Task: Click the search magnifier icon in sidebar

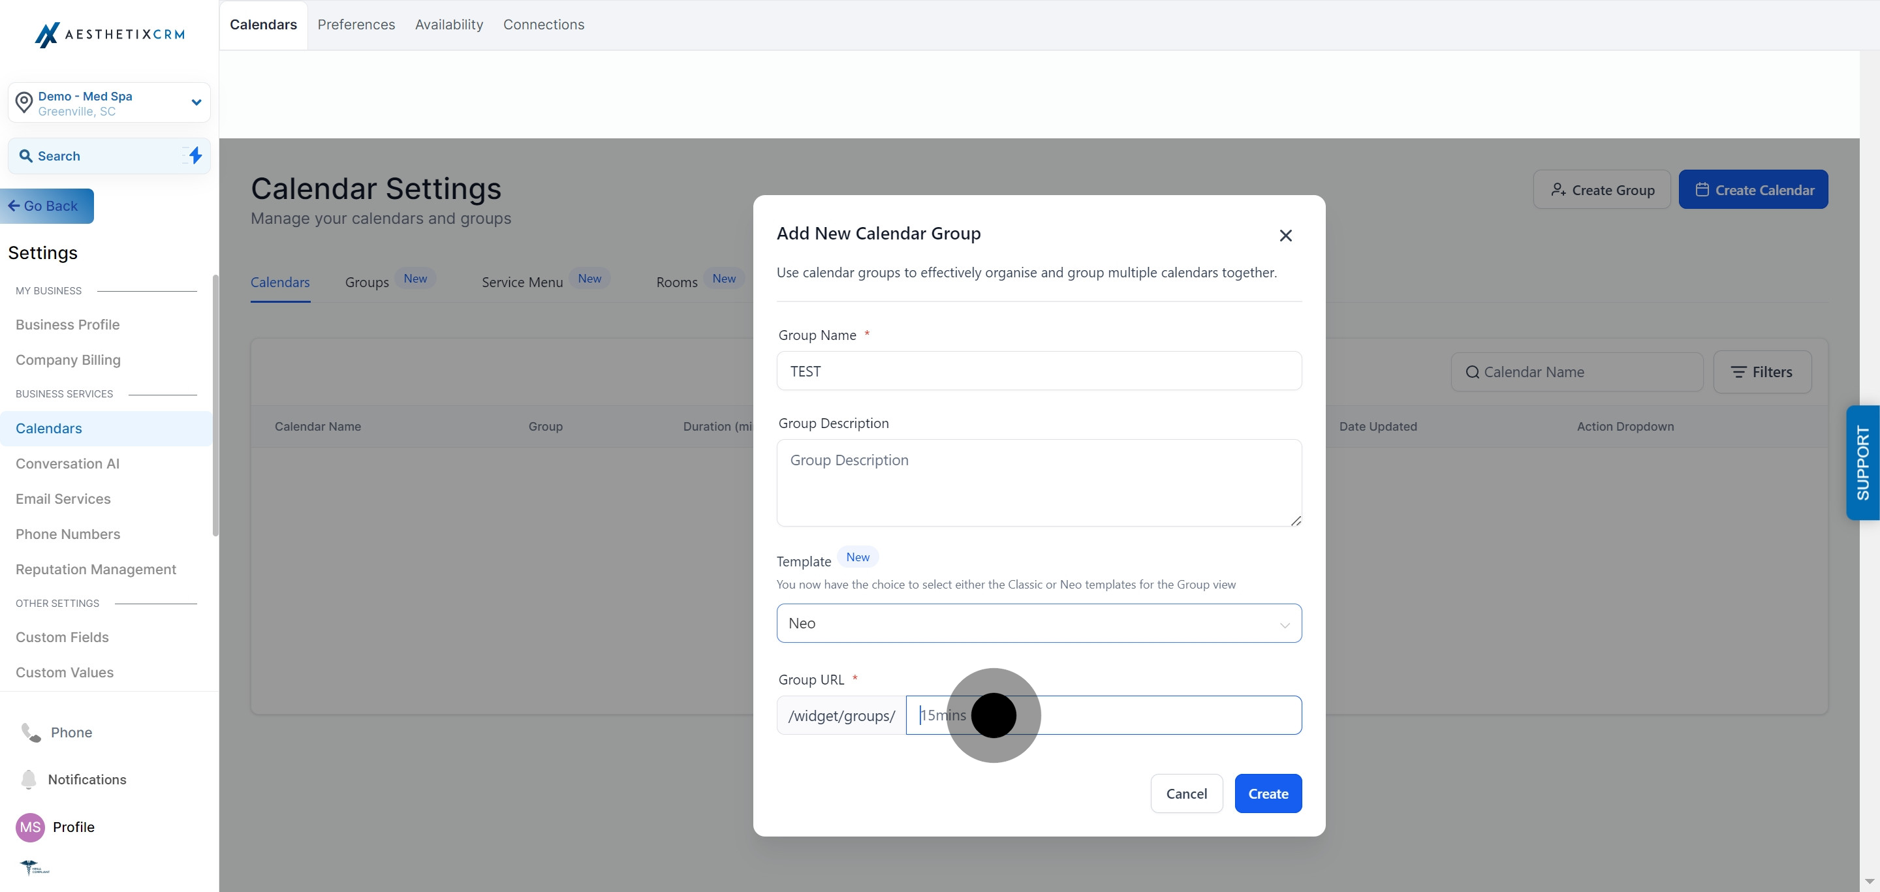Action: 25,156
